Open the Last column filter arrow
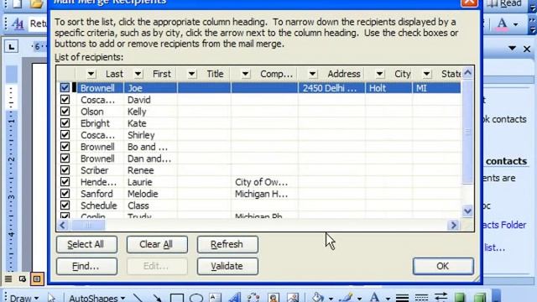This screenshot has height=302, width=537. point(91,74)
